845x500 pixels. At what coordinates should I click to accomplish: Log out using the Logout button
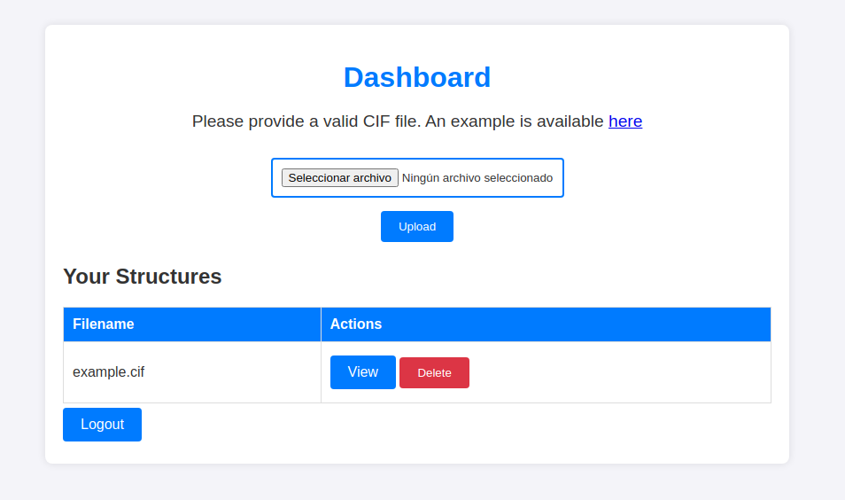(102, 425)
